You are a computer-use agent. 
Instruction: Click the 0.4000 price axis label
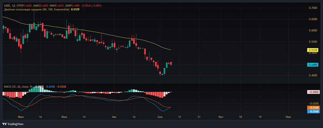(x=313, y=75)
